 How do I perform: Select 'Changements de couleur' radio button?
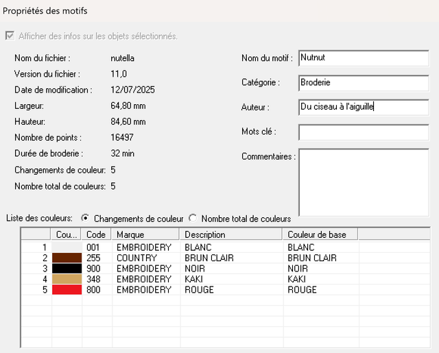pyautogui.click(x=85, y=218)
